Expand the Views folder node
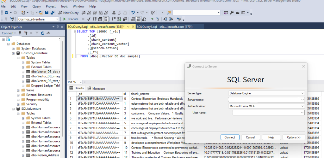The image size is (324, 158). [18, 90]
